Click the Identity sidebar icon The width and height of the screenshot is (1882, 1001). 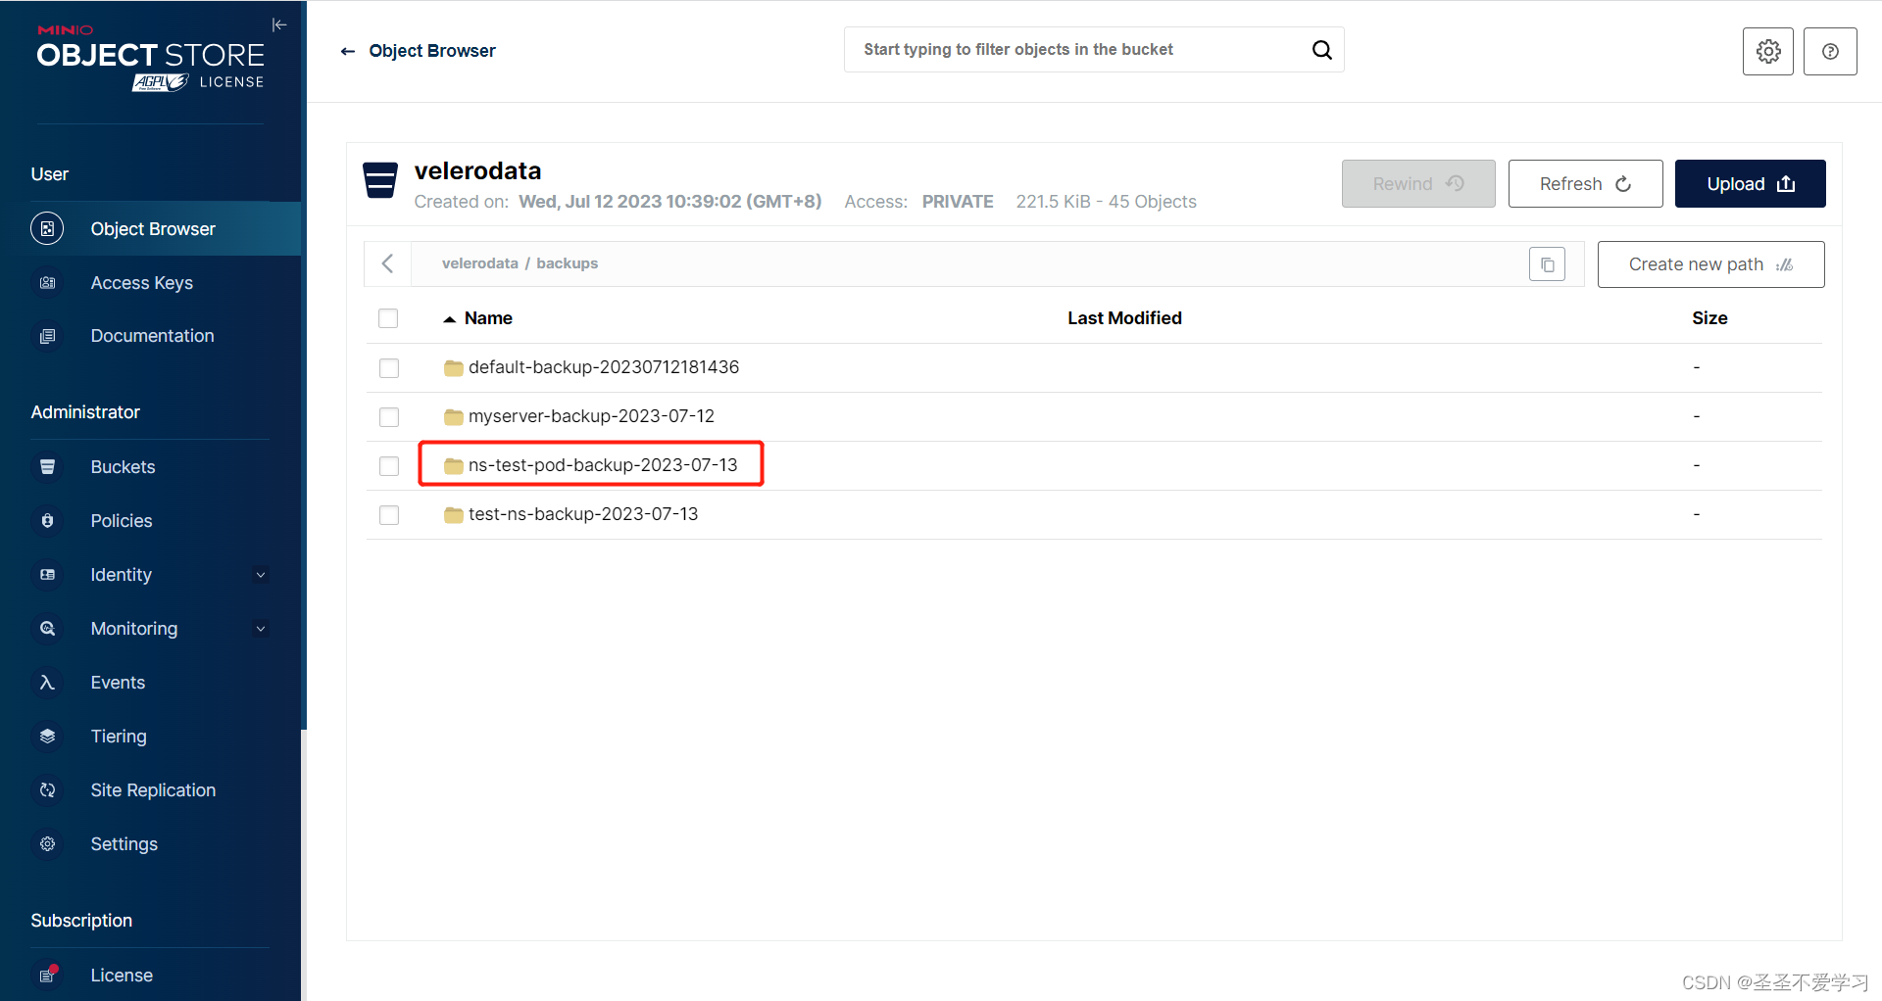pyautogui.click(x=47, y=575)
